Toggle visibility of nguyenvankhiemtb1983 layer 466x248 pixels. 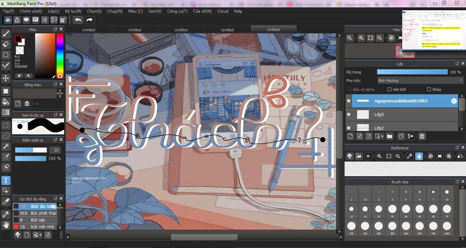pos(349,101)
